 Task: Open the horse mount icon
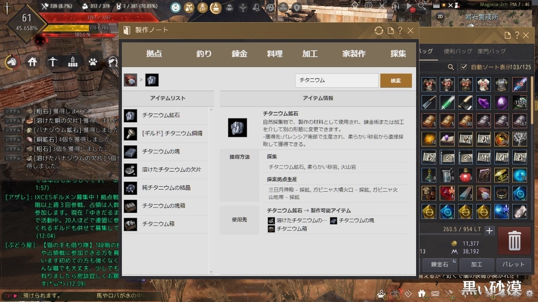[x=12, y=62]
